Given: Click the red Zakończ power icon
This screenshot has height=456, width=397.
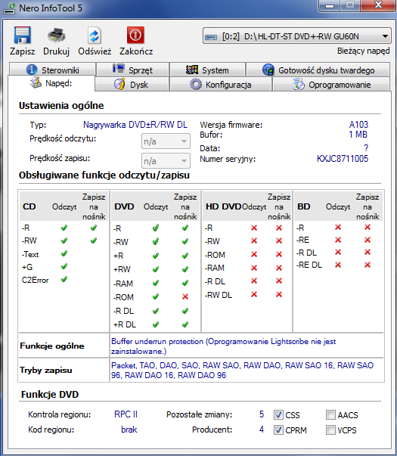Looking at the screenshot, I should click(135, 36).
